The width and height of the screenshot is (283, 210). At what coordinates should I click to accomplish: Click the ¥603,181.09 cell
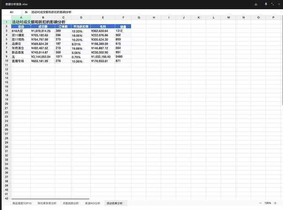(43, 61)
